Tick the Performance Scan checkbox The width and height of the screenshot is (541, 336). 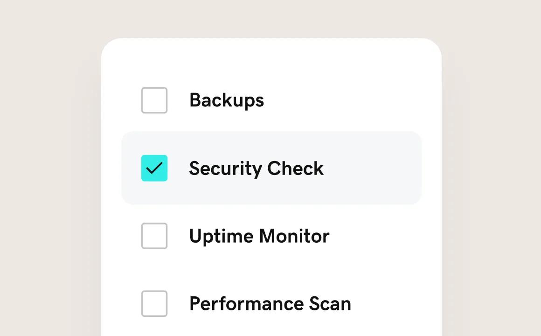tap(154, 303)
